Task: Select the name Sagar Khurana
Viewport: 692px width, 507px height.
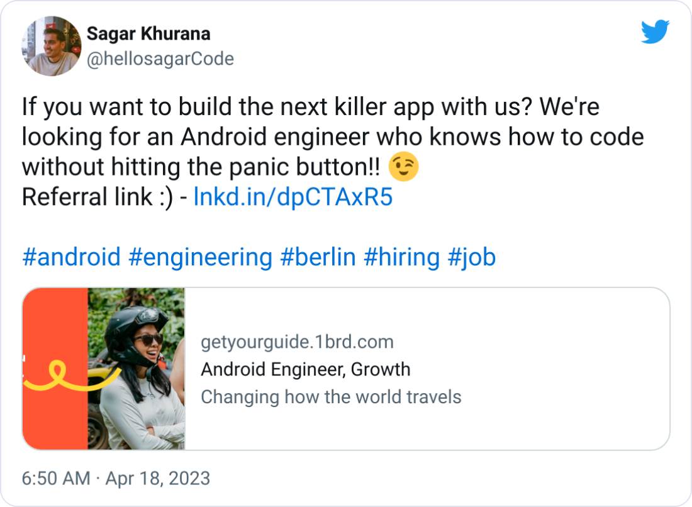Action: 148,34
